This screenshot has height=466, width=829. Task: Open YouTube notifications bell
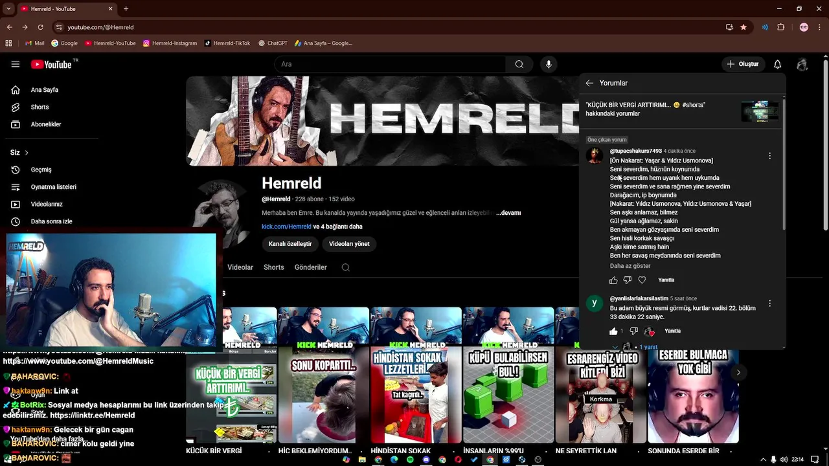click(x=777, y=64)
